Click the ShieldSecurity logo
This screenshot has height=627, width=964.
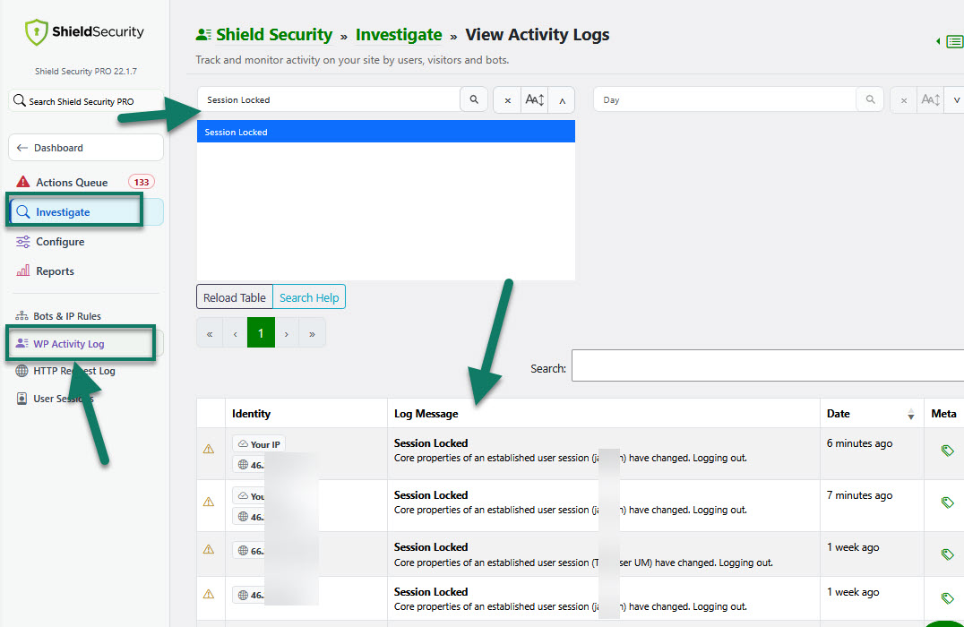(x=85, y=32)
